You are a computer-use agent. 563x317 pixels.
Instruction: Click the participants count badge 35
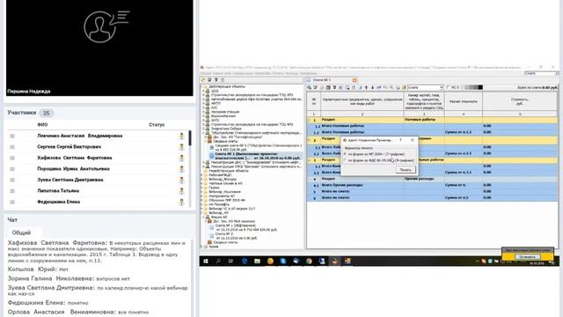click(x=47, y=113)
